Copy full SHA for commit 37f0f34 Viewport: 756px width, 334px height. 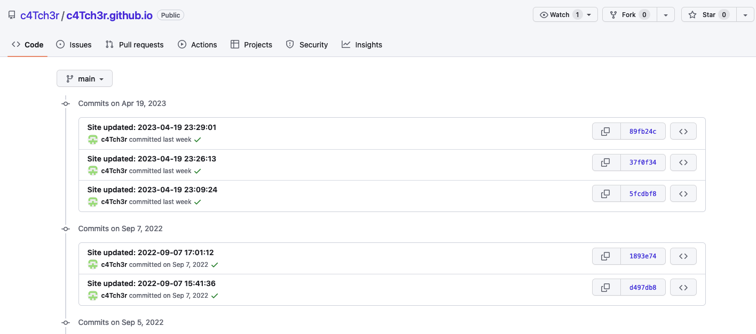pyautogui.click(x=606, y=162)
